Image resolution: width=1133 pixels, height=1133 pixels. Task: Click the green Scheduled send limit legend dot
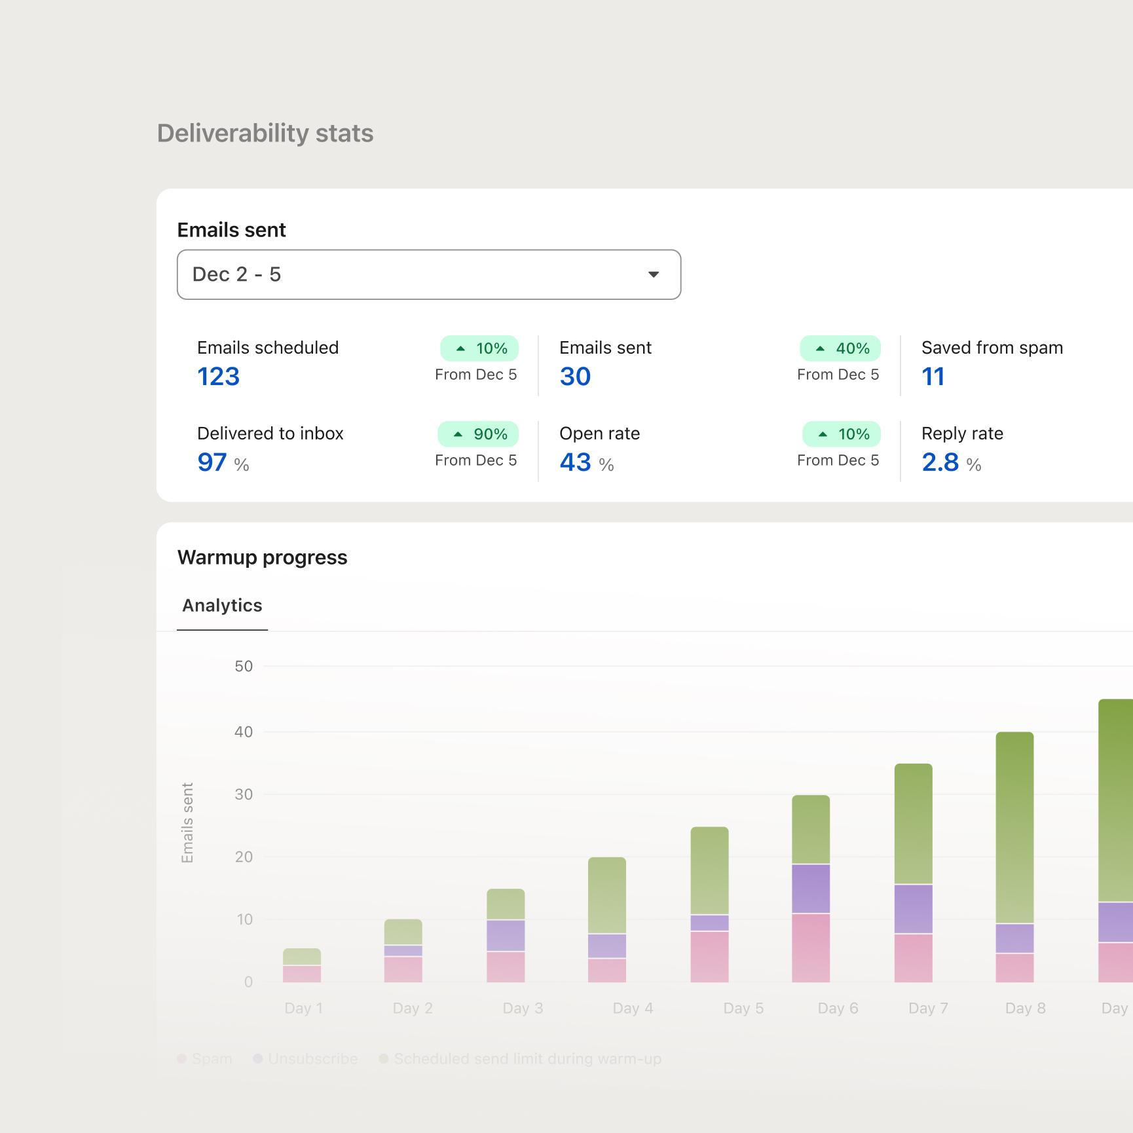(x=385, y=1058)
